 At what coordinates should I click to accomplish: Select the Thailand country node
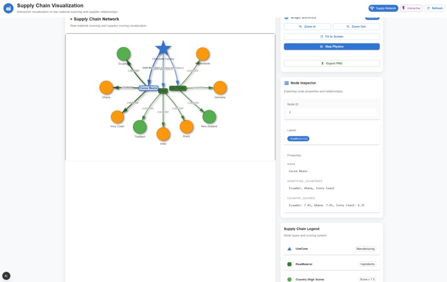[x=140, y=127]
